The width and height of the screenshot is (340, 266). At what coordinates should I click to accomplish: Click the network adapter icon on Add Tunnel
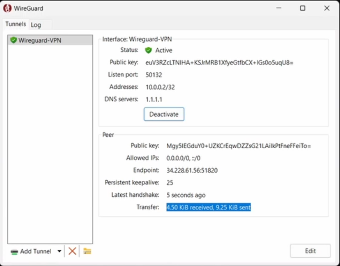pos(14,252)
